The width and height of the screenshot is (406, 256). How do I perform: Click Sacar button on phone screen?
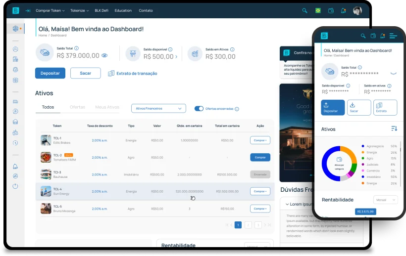(x=359, y=107)
